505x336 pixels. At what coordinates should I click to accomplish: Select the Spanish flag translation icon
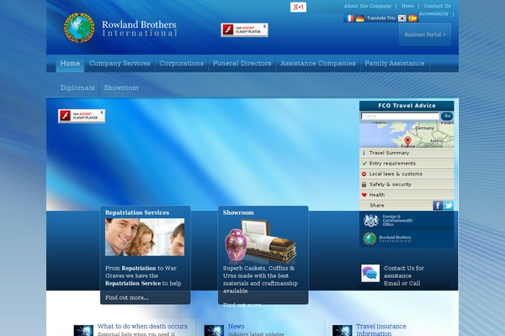tap(412, 18)
